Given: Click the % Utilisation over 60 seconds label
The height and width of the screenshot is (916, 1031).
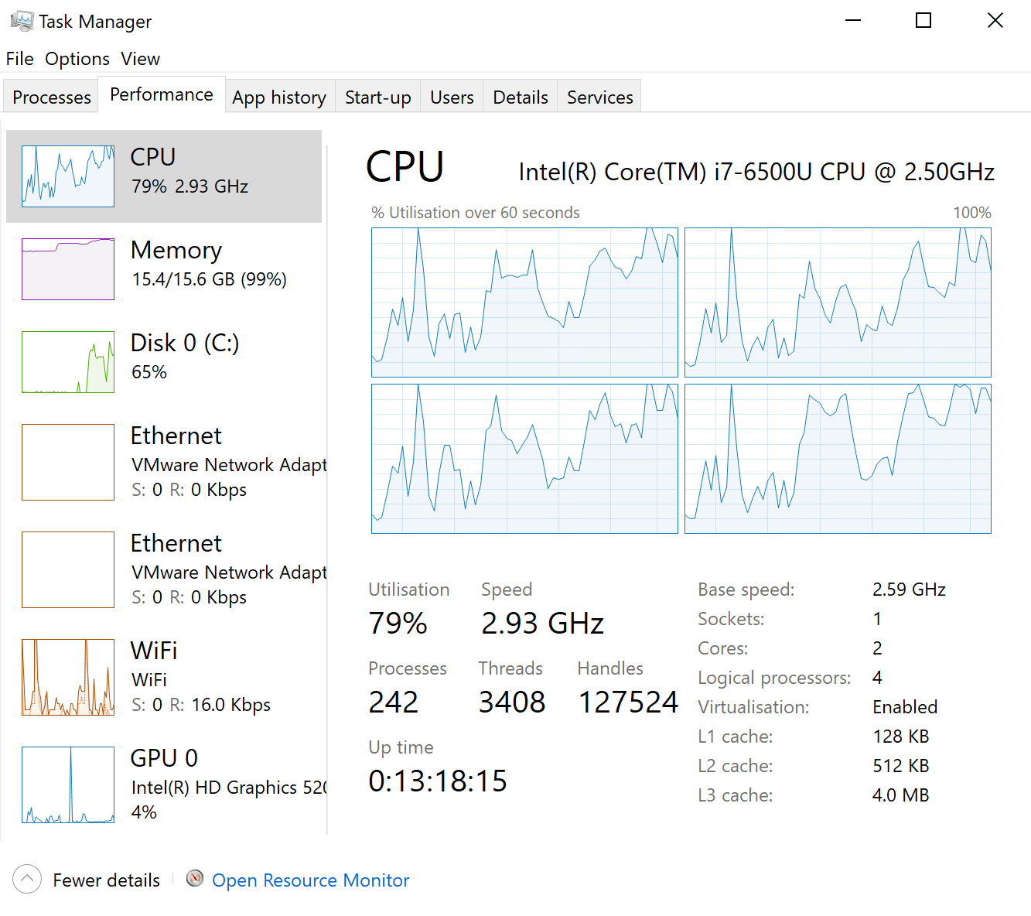Looking at the screenshot, I should point(475,213).
